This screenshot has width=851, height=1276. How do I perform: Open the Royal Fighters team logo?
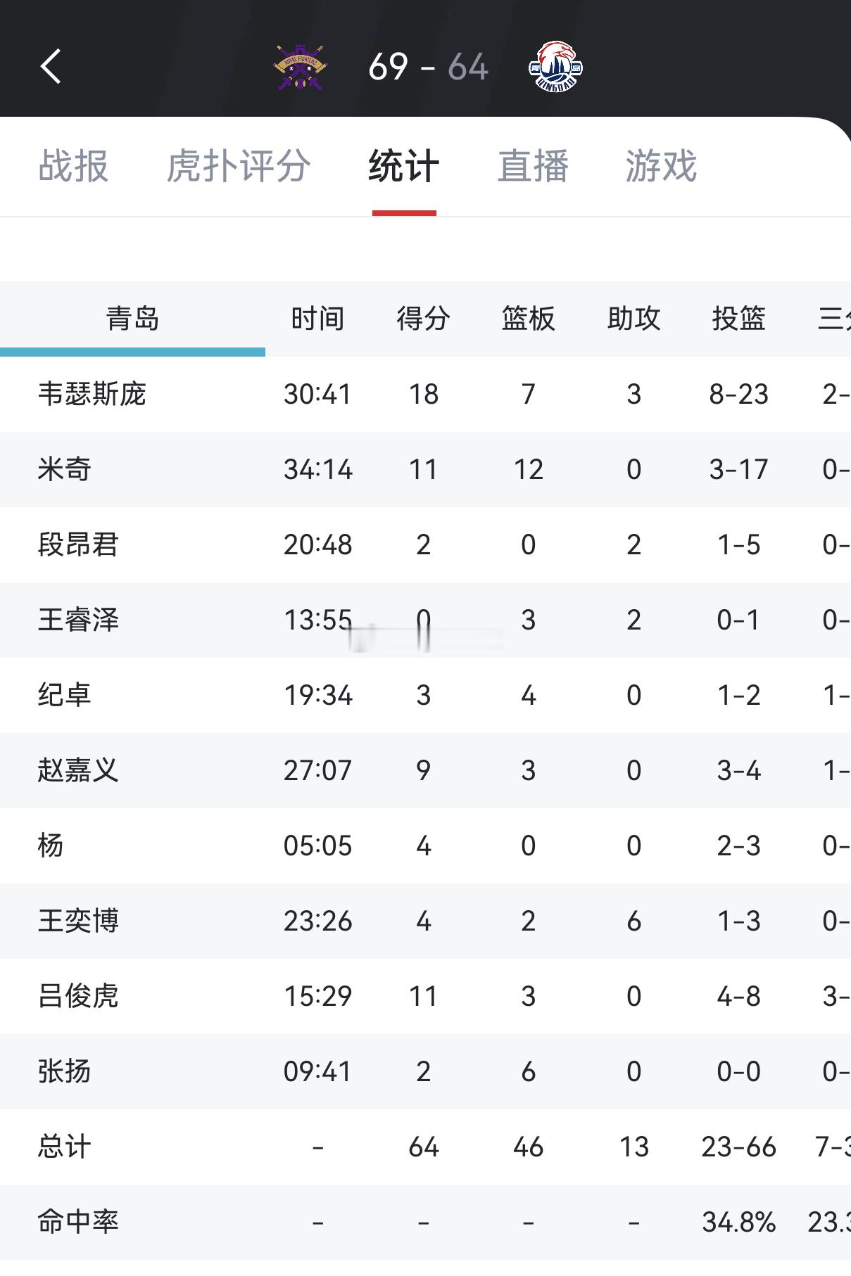298,67
